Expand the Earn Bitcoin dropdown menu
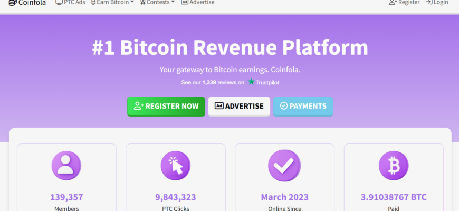459x211 pixels. click(x=113, y=2)
